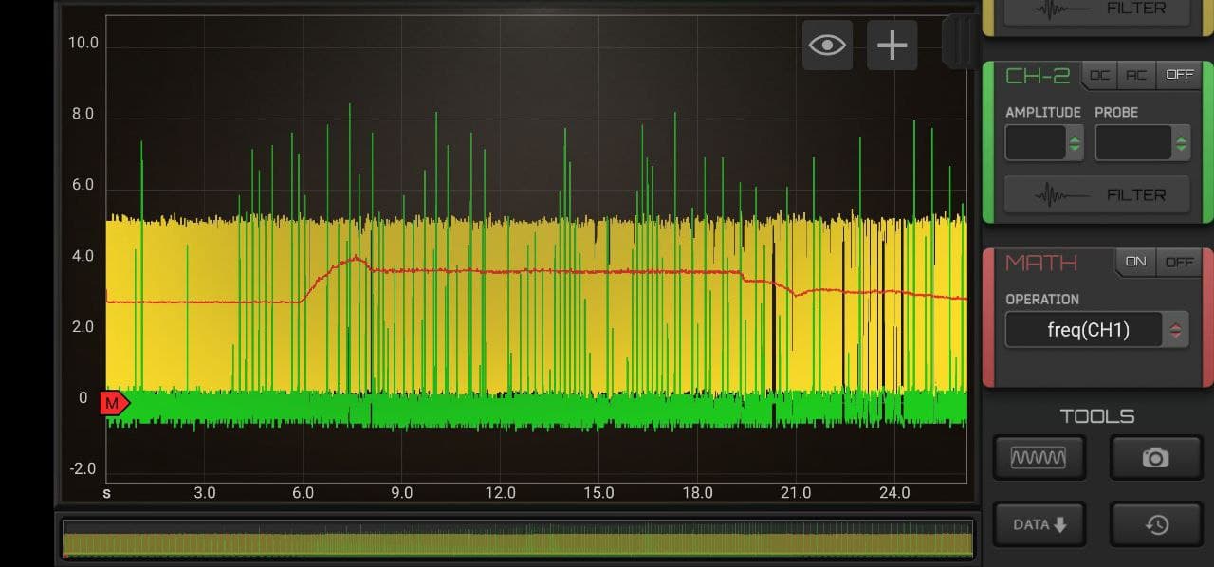Screen dimensions: 1214x567
Task: Click the 10.0 voltage axis label
Action: [x=83, y=44]
